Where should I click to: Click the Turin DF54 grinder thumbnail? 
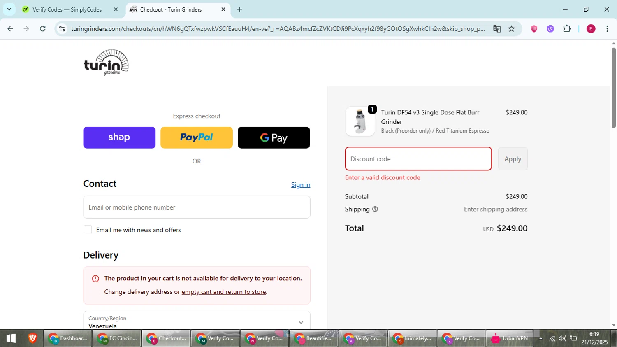point(360,121)
